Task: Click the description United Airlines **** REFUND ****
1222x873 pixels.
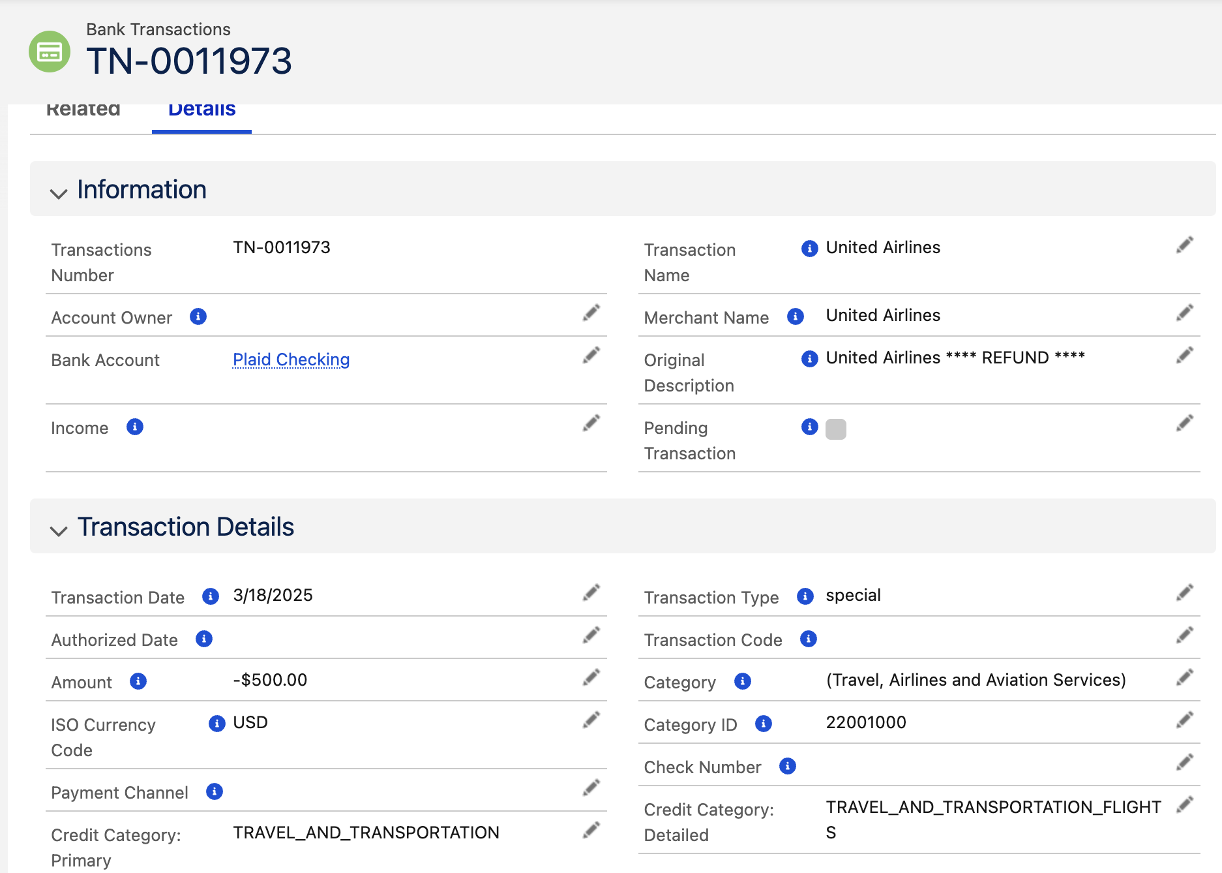Action: click(x=955, y=358)
